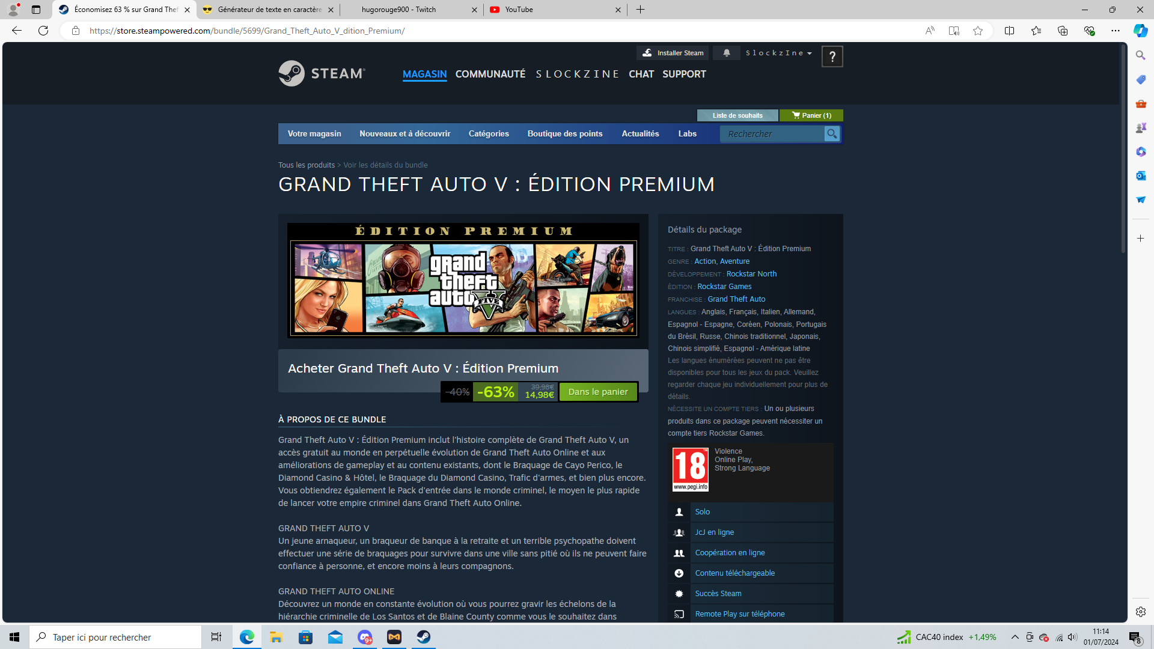Reload the current page
This screenshot has width=1154, height=649.
point(43,31)
